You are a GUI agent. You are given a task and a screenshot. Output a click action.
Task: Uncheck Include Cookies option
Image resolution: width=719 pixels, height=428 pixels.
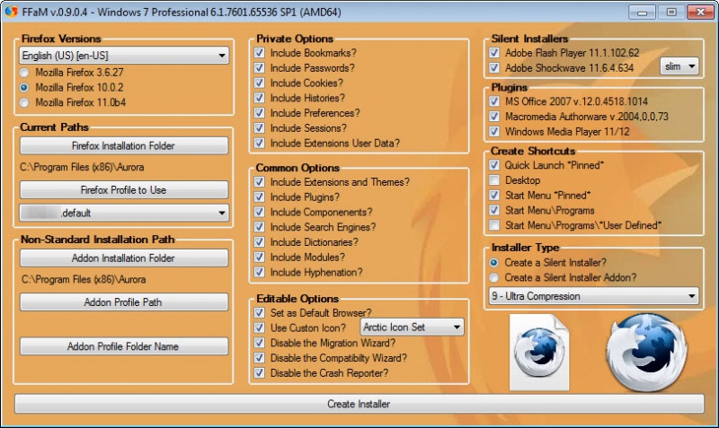coord(260,83)
